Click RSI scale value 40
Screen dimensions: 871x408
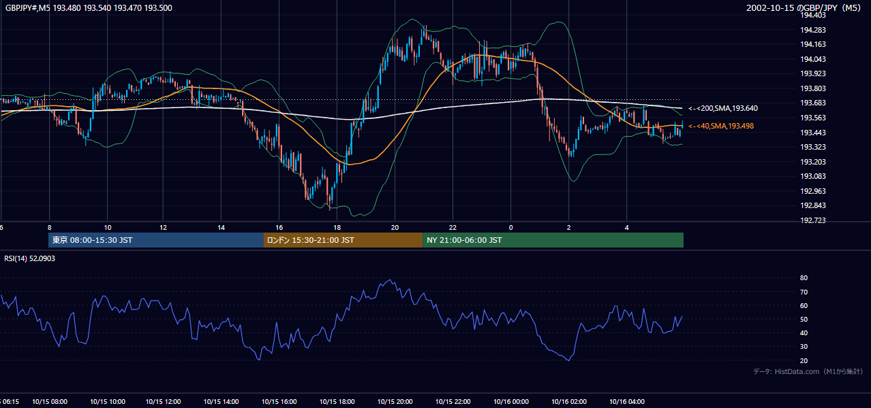pos(804,333)
